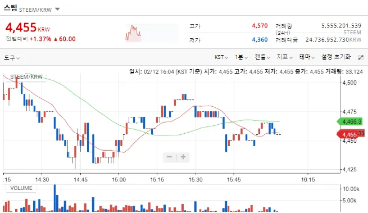Image resolution: width=368 pixels, height=213 pixels.
Task: Click 설정 초기화 reset settings button
Action: [x=336, y=57]
